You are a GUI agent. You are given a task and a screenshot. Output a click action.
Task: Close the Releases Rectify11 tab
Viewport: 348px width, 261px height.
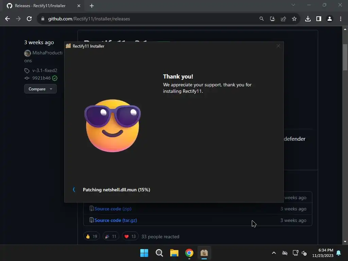pos(79,6)
